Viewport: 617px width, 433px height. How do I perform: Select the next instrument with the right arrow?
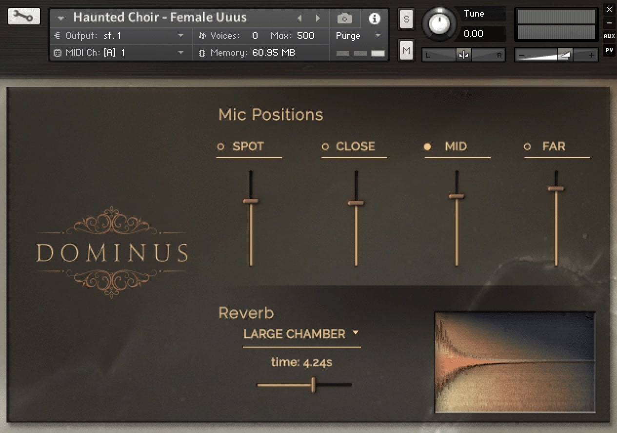318,18
